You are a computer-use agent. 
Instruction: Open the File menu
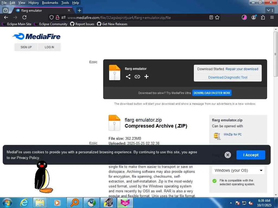(x=4, y=3)
